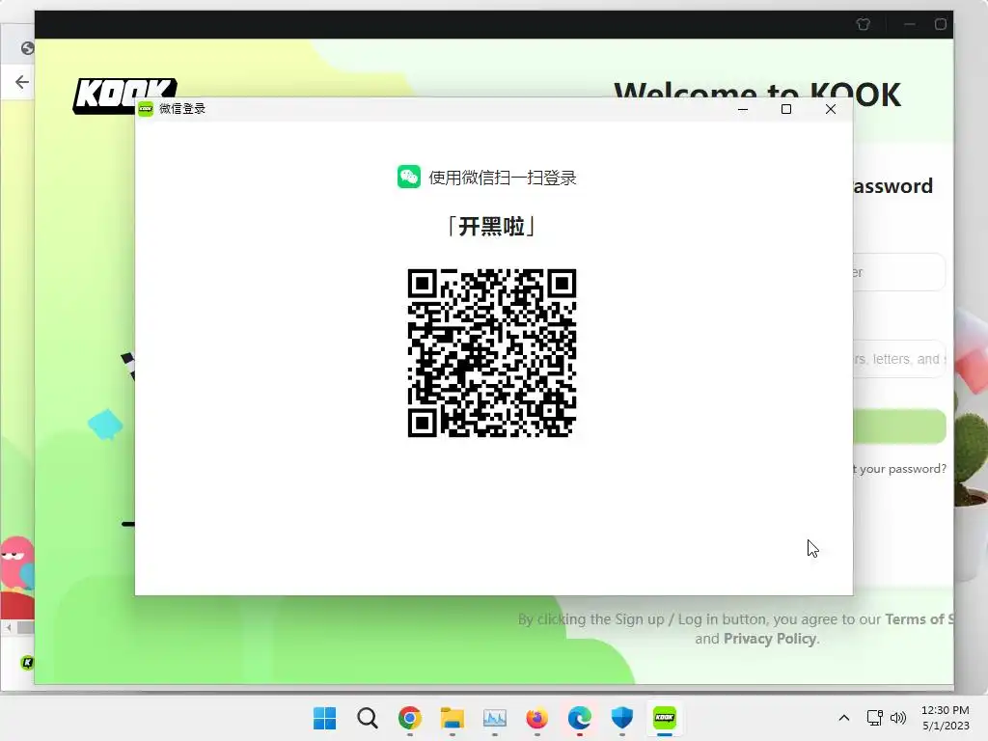Screen dimensions: 988x741
Task: Minimize the 微信登录 dialog window
Action: (x=743, y=109)
